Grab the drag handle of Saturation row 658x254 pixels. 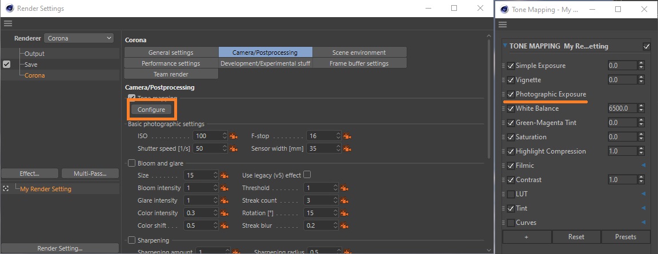click(504, 137)
